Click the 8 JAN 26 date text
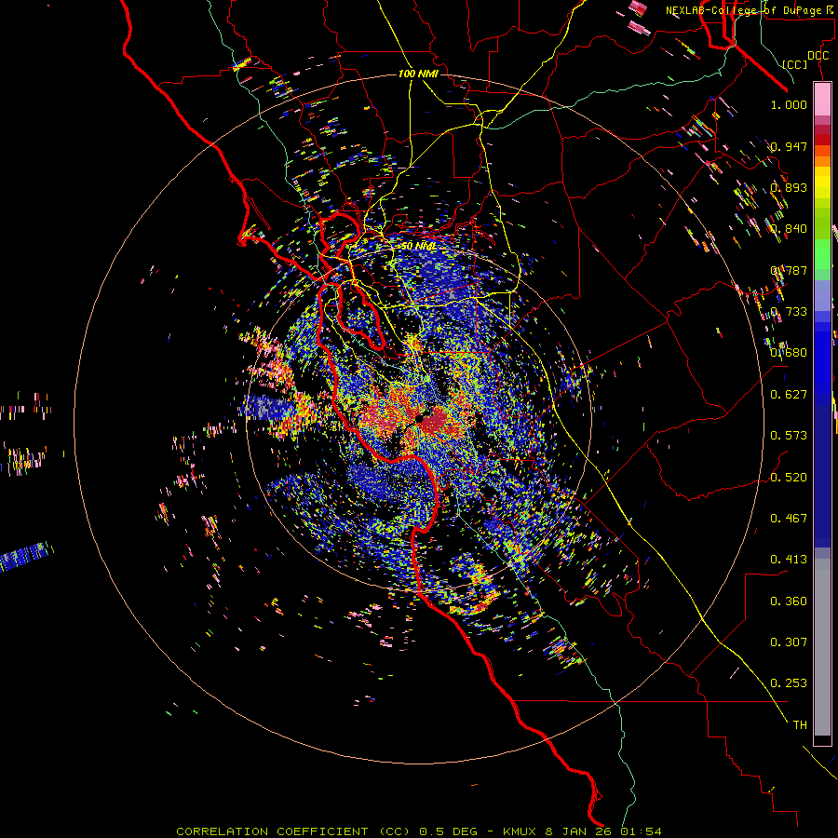The height and width of the screenshot is (838, 838). (x=579, y=831)
